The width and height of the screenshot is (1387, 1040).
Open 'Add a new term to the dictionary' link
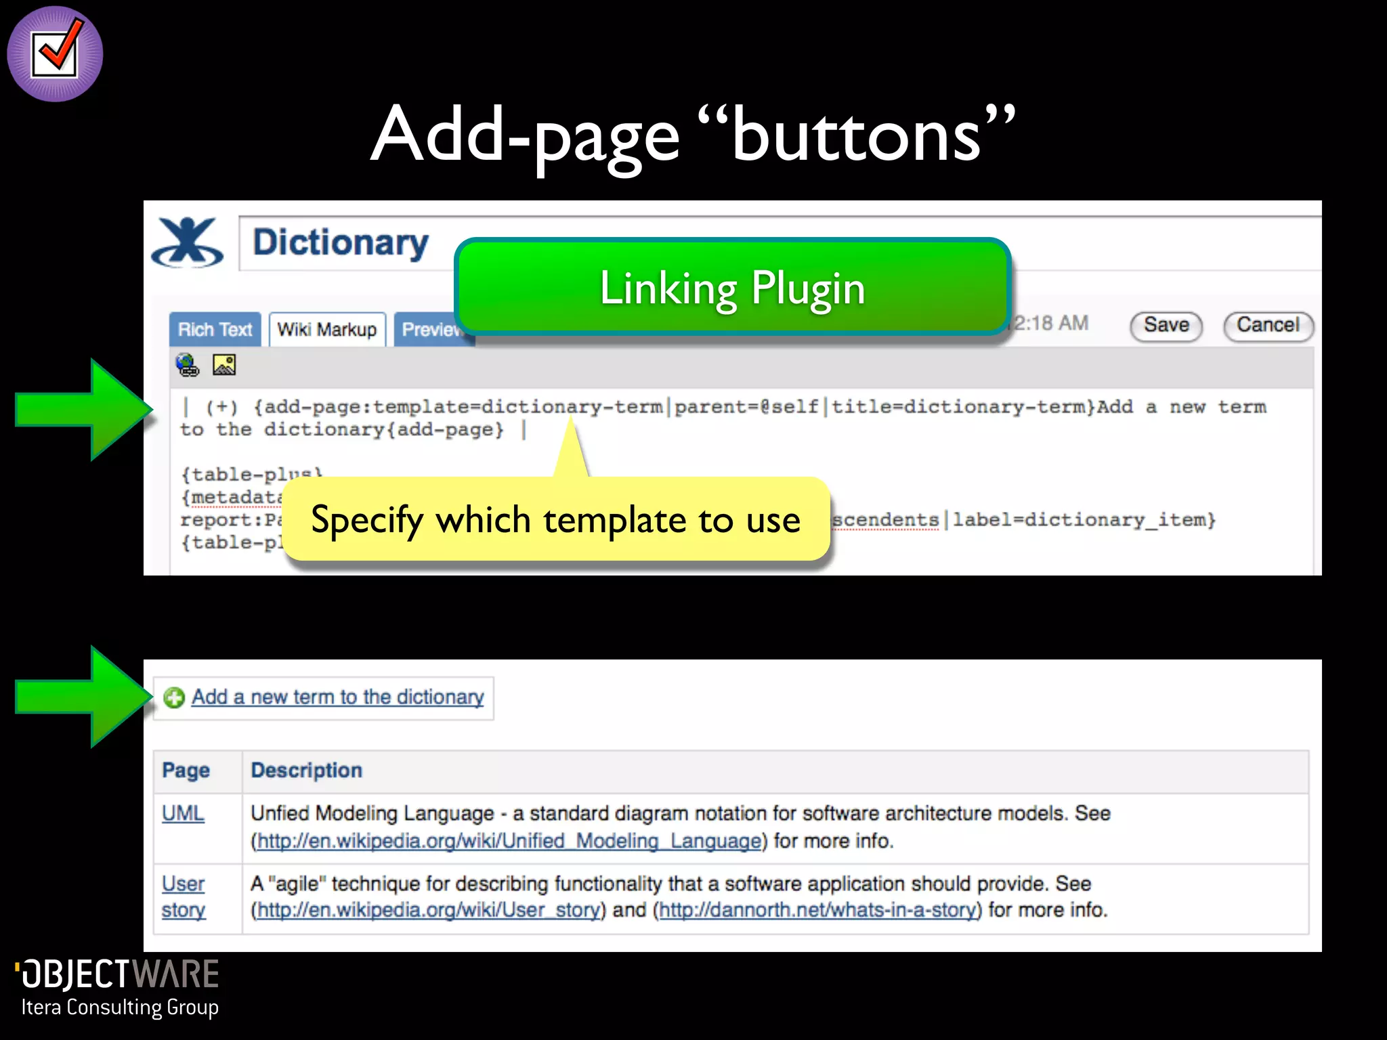[x=337, y=697]
